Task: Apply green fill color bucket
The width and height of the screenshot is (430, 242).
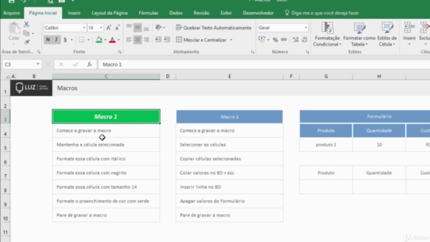Action: [99, 40]
